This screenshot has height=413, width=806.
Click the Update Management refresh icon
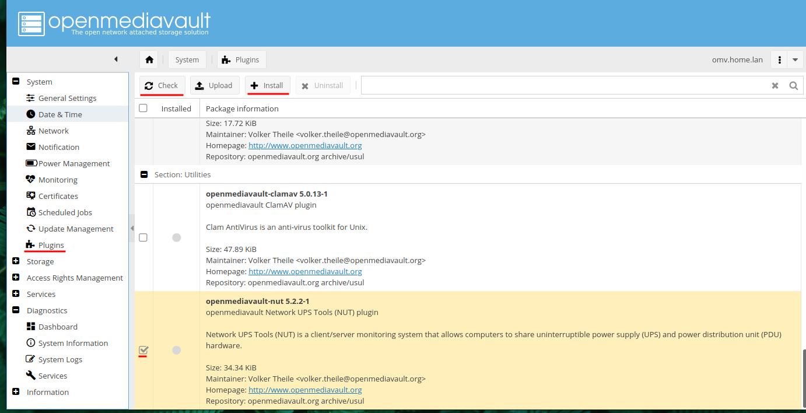click(31, 229)
